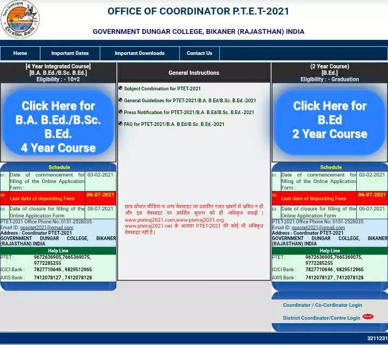Image resolution: width=388 pixels, height=345 pixels.
Task: Open Important Dates in navigation bar
Action: point(70,53)
